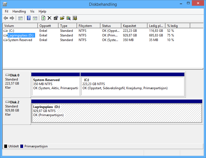Toggle the console tree pane icon
Image resolution: width=206 pixels, height=158 pixels.
coord(20,18)
